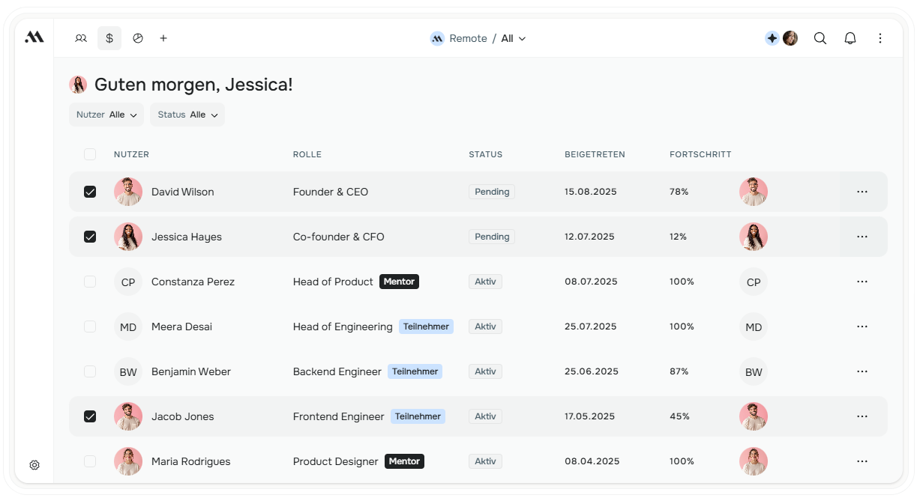Check Constanza Perez's checkbox

pyautogui.click(x=90, y=282)
